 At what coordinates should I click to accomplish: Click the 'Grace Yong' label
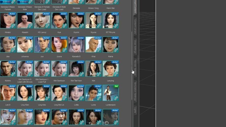[x=93, y=8]
